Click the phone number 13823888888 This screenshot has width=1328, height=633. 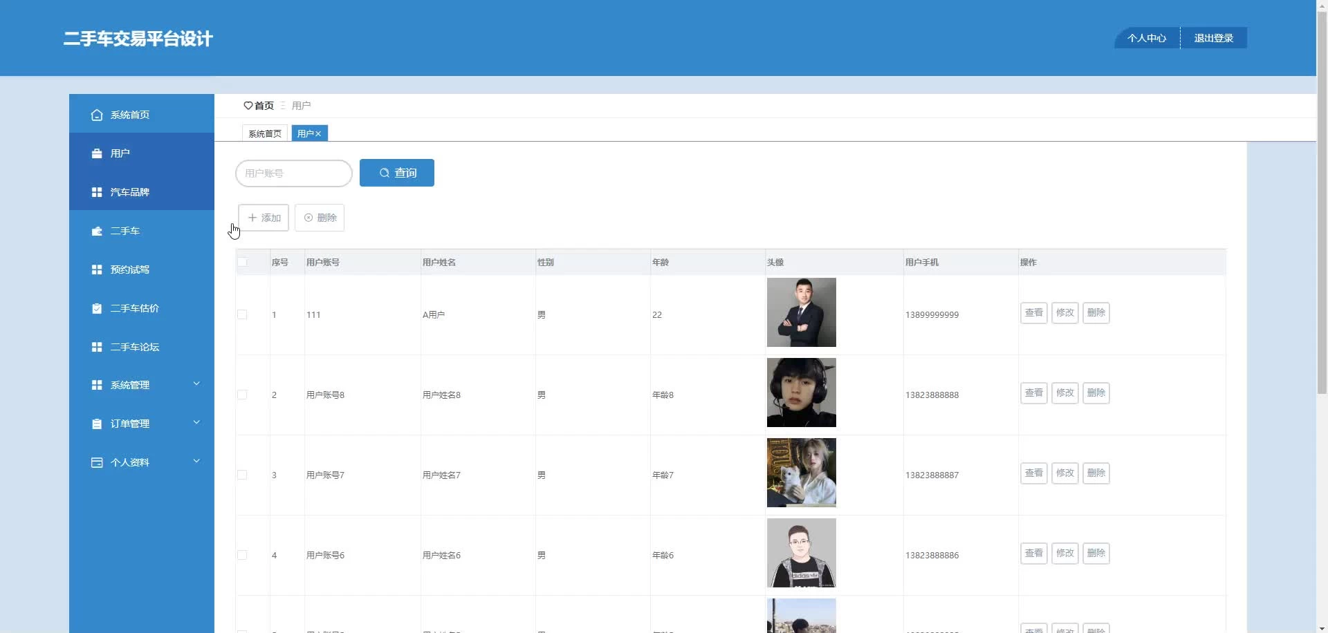(x=932, y=395)
